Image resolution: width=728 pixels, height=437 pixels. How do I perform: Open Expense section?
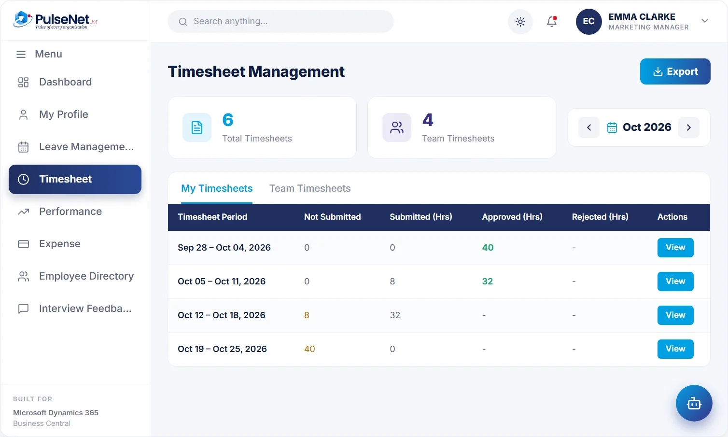[x=75, y=244]
